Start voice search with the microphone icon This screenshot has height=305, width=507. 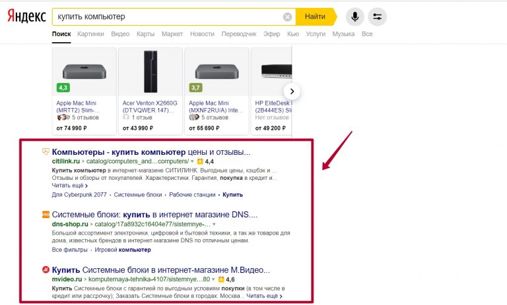point(355,16)
